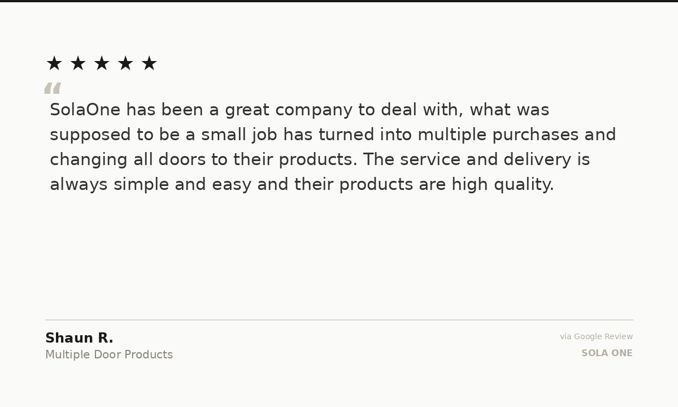Screen dimensions: 678x407
Task: Click the Multiple Door Products subtitle
Action: coord(109,354)
